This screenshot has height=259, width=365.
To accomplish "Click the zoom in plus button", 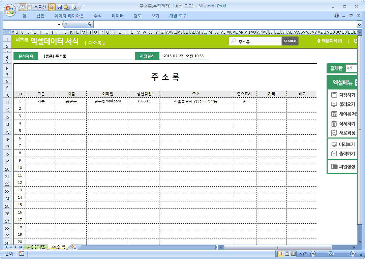I will (353, 254).
